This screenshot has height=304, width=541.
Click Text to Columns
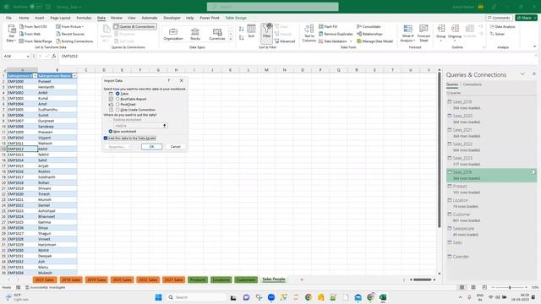(309, 34)
